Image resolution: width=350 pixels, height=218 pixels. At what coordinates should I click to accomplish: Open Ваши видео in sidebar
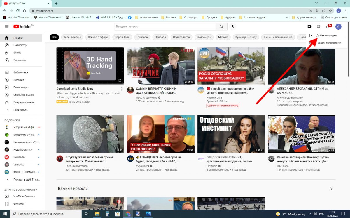coord(21,87)
